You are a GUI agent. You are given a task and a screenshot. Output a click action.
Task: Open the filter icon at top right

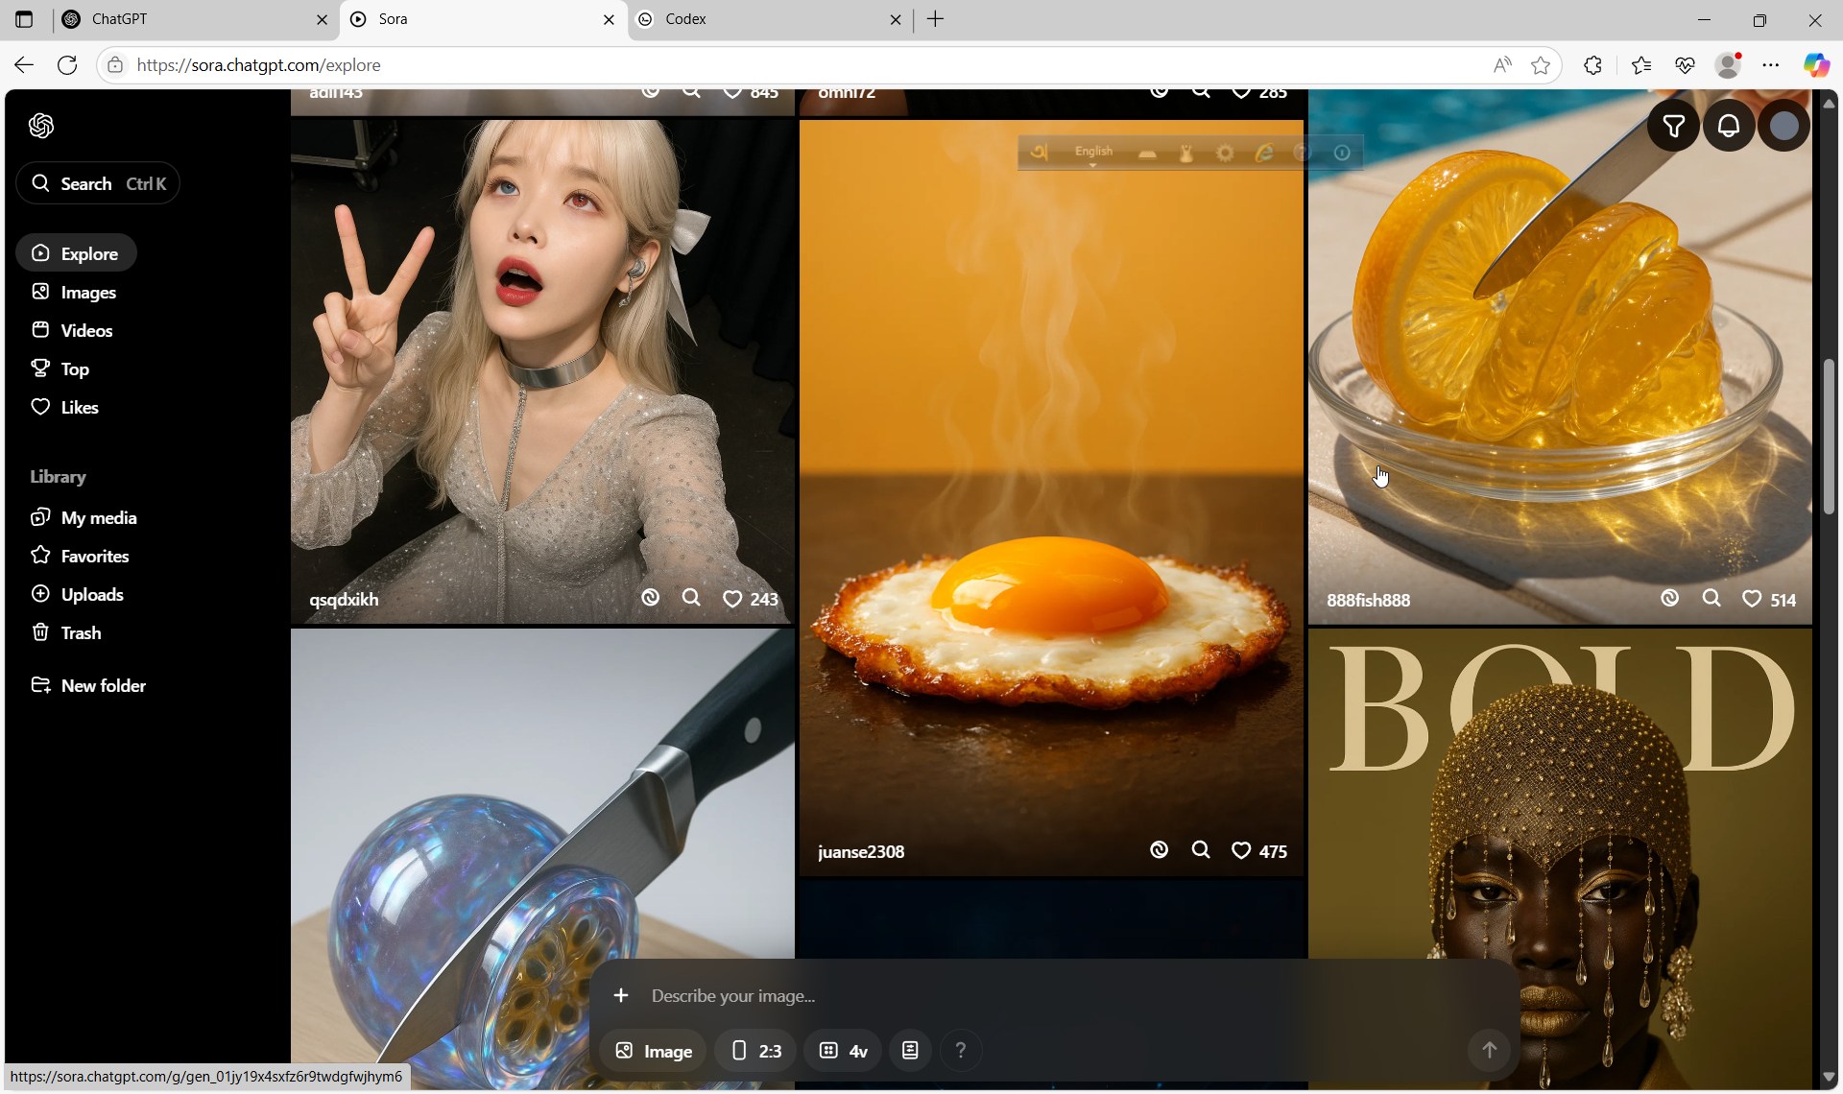pyautogui.click(x=1673, y=126)
